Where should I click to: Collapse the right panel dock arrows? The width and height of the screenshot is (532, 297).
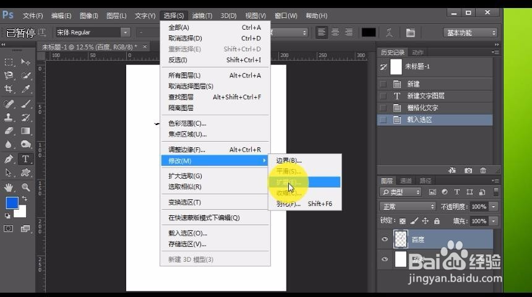[x=497, y=45]
